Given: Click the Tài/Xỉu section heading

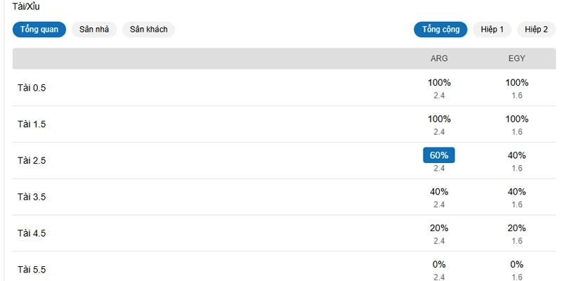Looking at the screenshot, I should (x=26, y=6).
